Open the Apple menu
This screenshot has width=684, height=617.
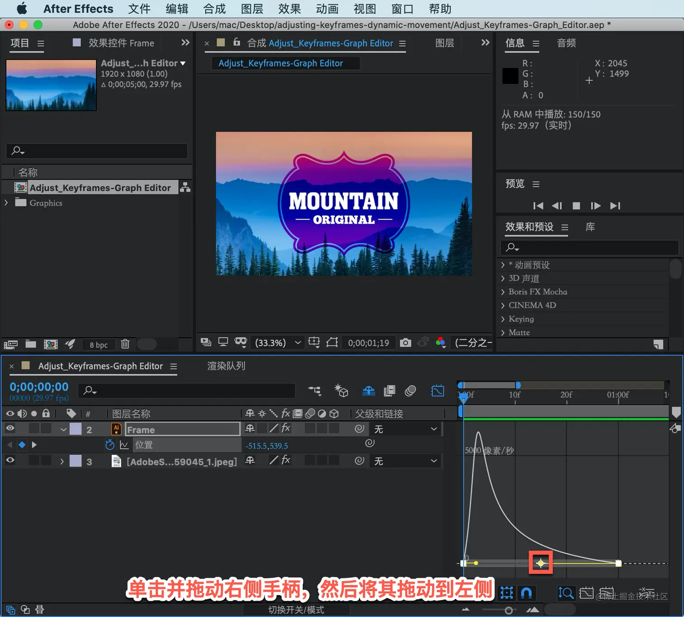21,9
